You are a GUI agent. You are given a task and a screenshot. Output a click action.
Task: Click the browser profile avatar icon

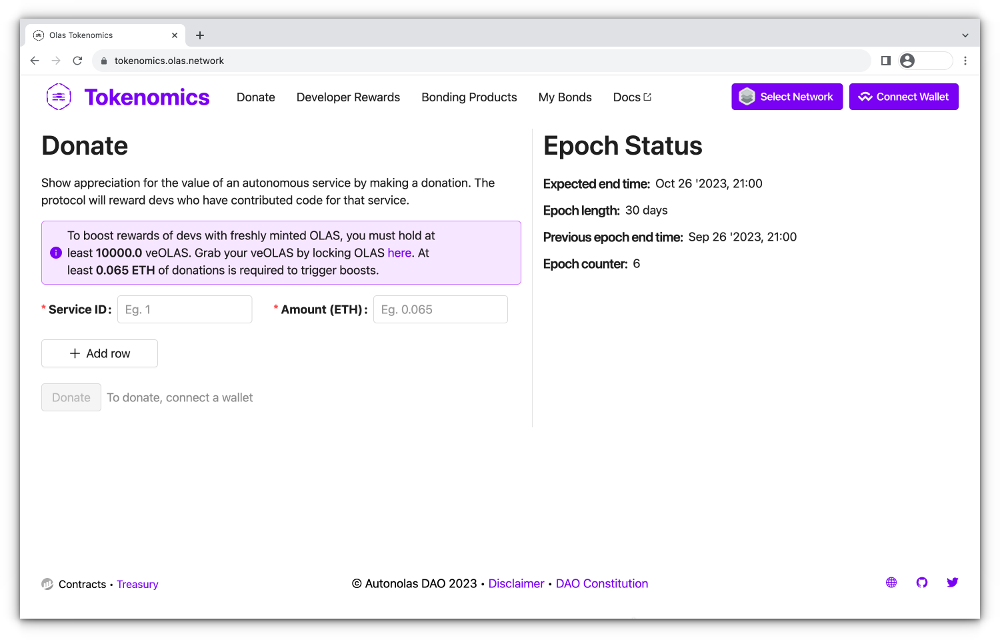[x=907, y=61]
